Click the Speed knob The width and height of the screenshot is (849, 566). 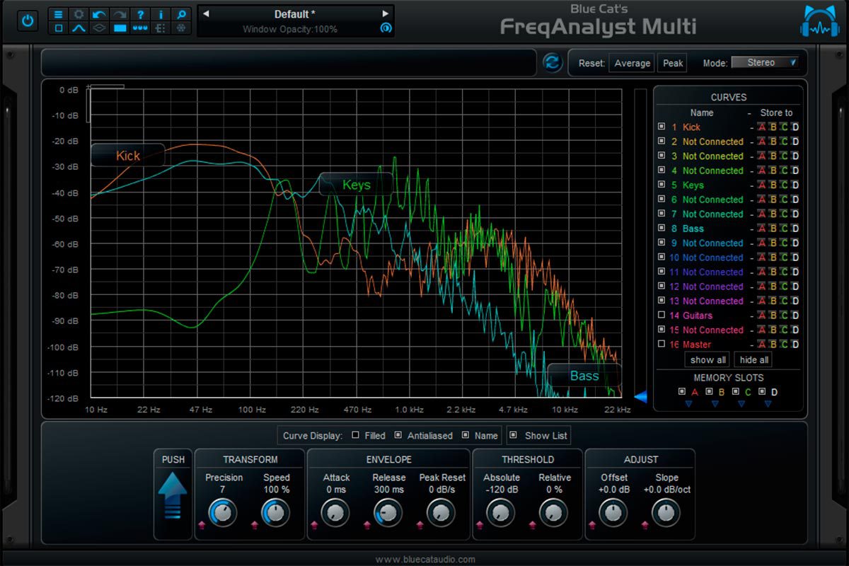coord(276,512)
